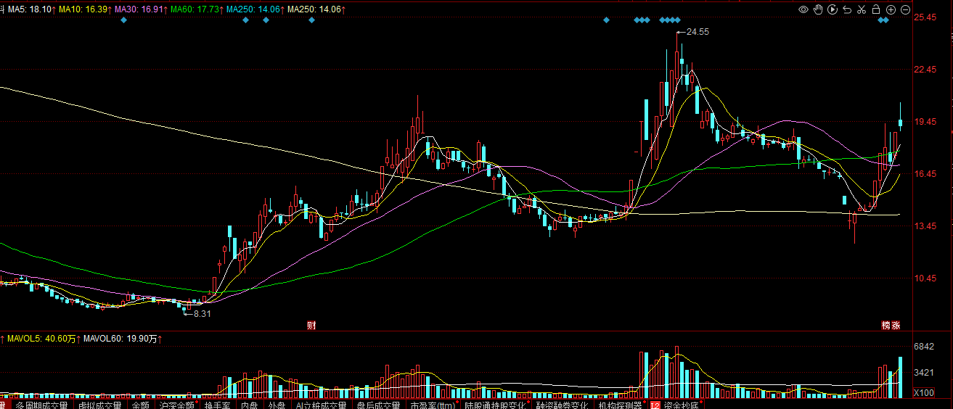This screenshot has height=409, width=953.
Task: Select the scissors cut tool
Action: [862, 9]
